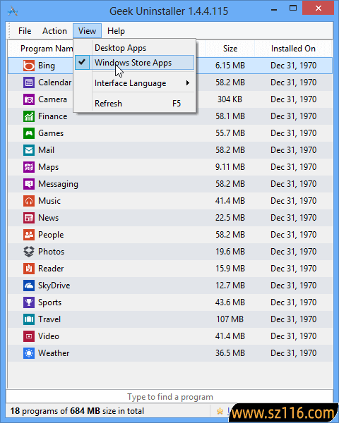Viewport: 339px width, 423px height.
Task: Click the People app icon
Action: (x=29, y=235)
